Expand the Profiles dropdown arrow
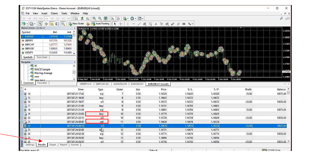309x162 pixels. tap(35, 24)
